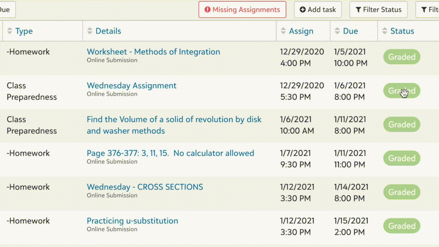
Task: Click Graded badge for Find the Volume row
Action: 402,125
